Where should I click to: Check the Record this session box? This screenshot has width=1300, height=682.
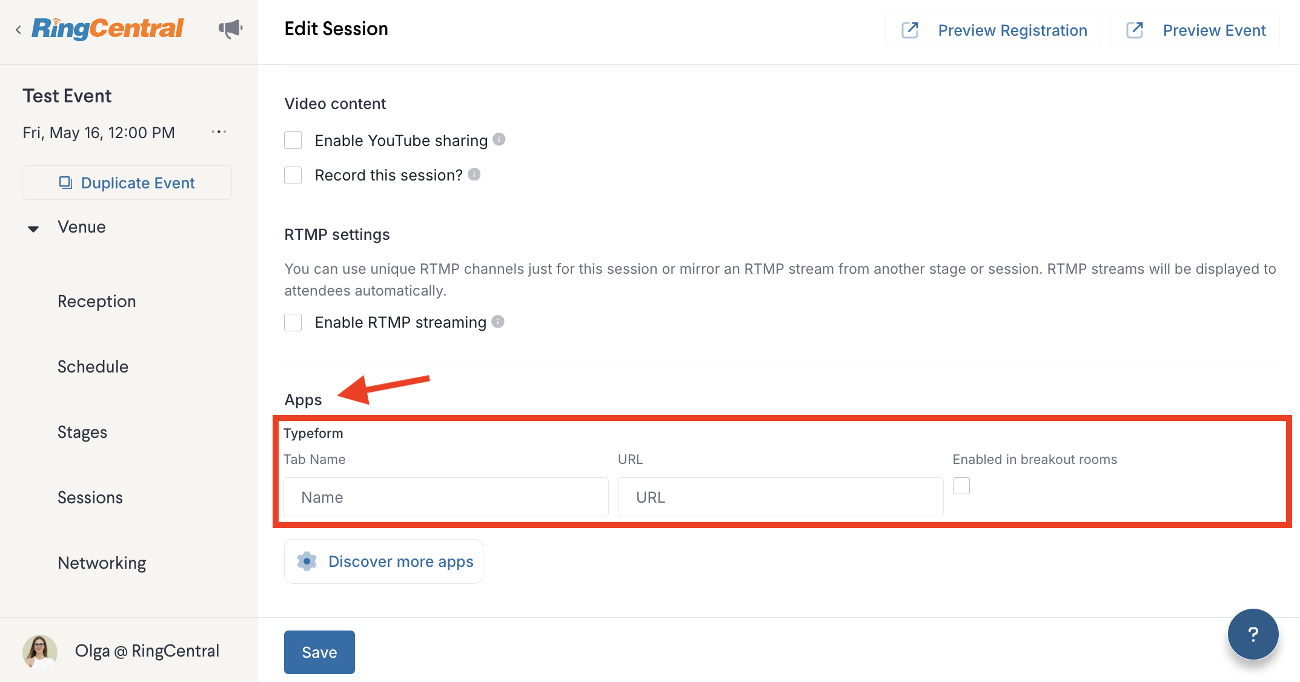[x=293, y=176]
